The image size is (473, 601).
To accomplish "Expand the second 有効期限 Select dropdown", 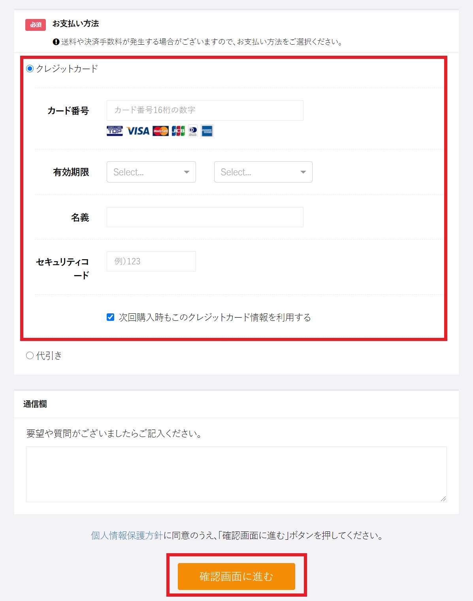I will pyautogui.click(x=263, y=172).
